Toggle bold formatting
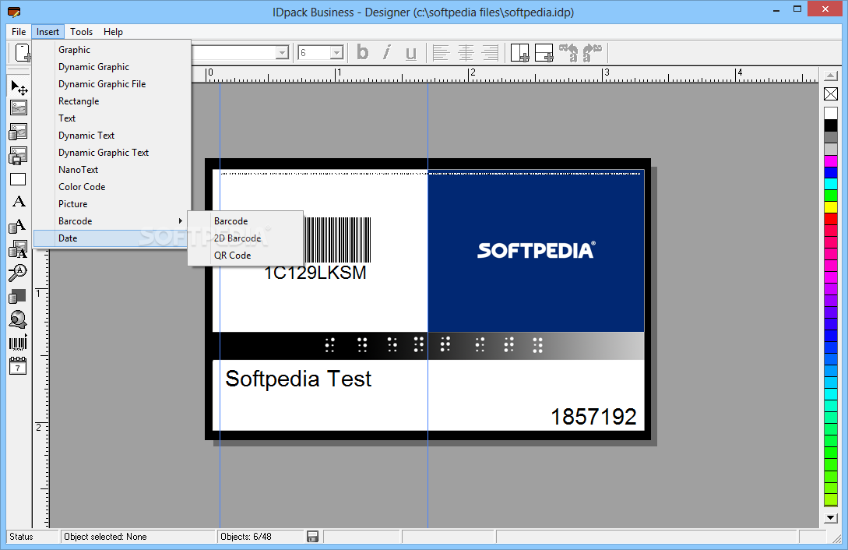The image size is (848, 550). click(363, 53)
